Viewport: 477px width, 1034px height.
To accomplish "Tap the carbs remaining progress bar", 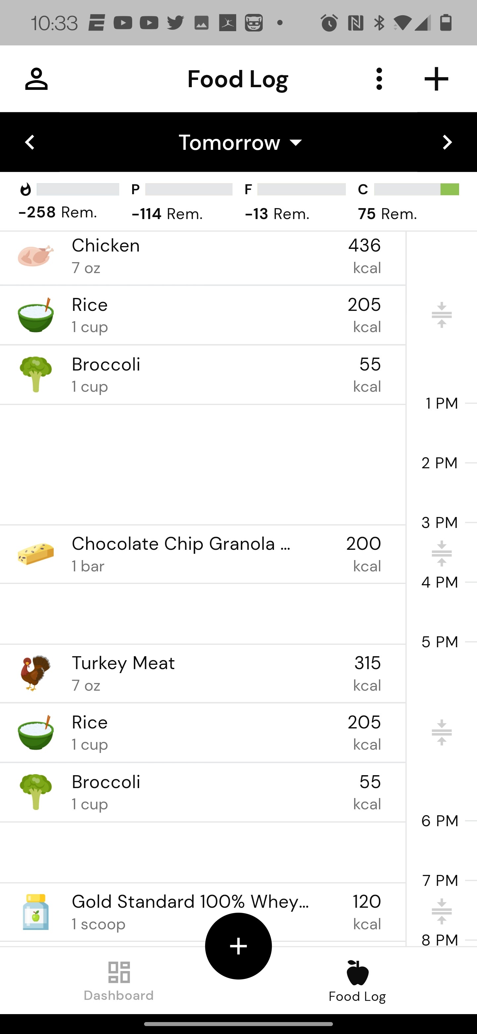I will 416,190.
